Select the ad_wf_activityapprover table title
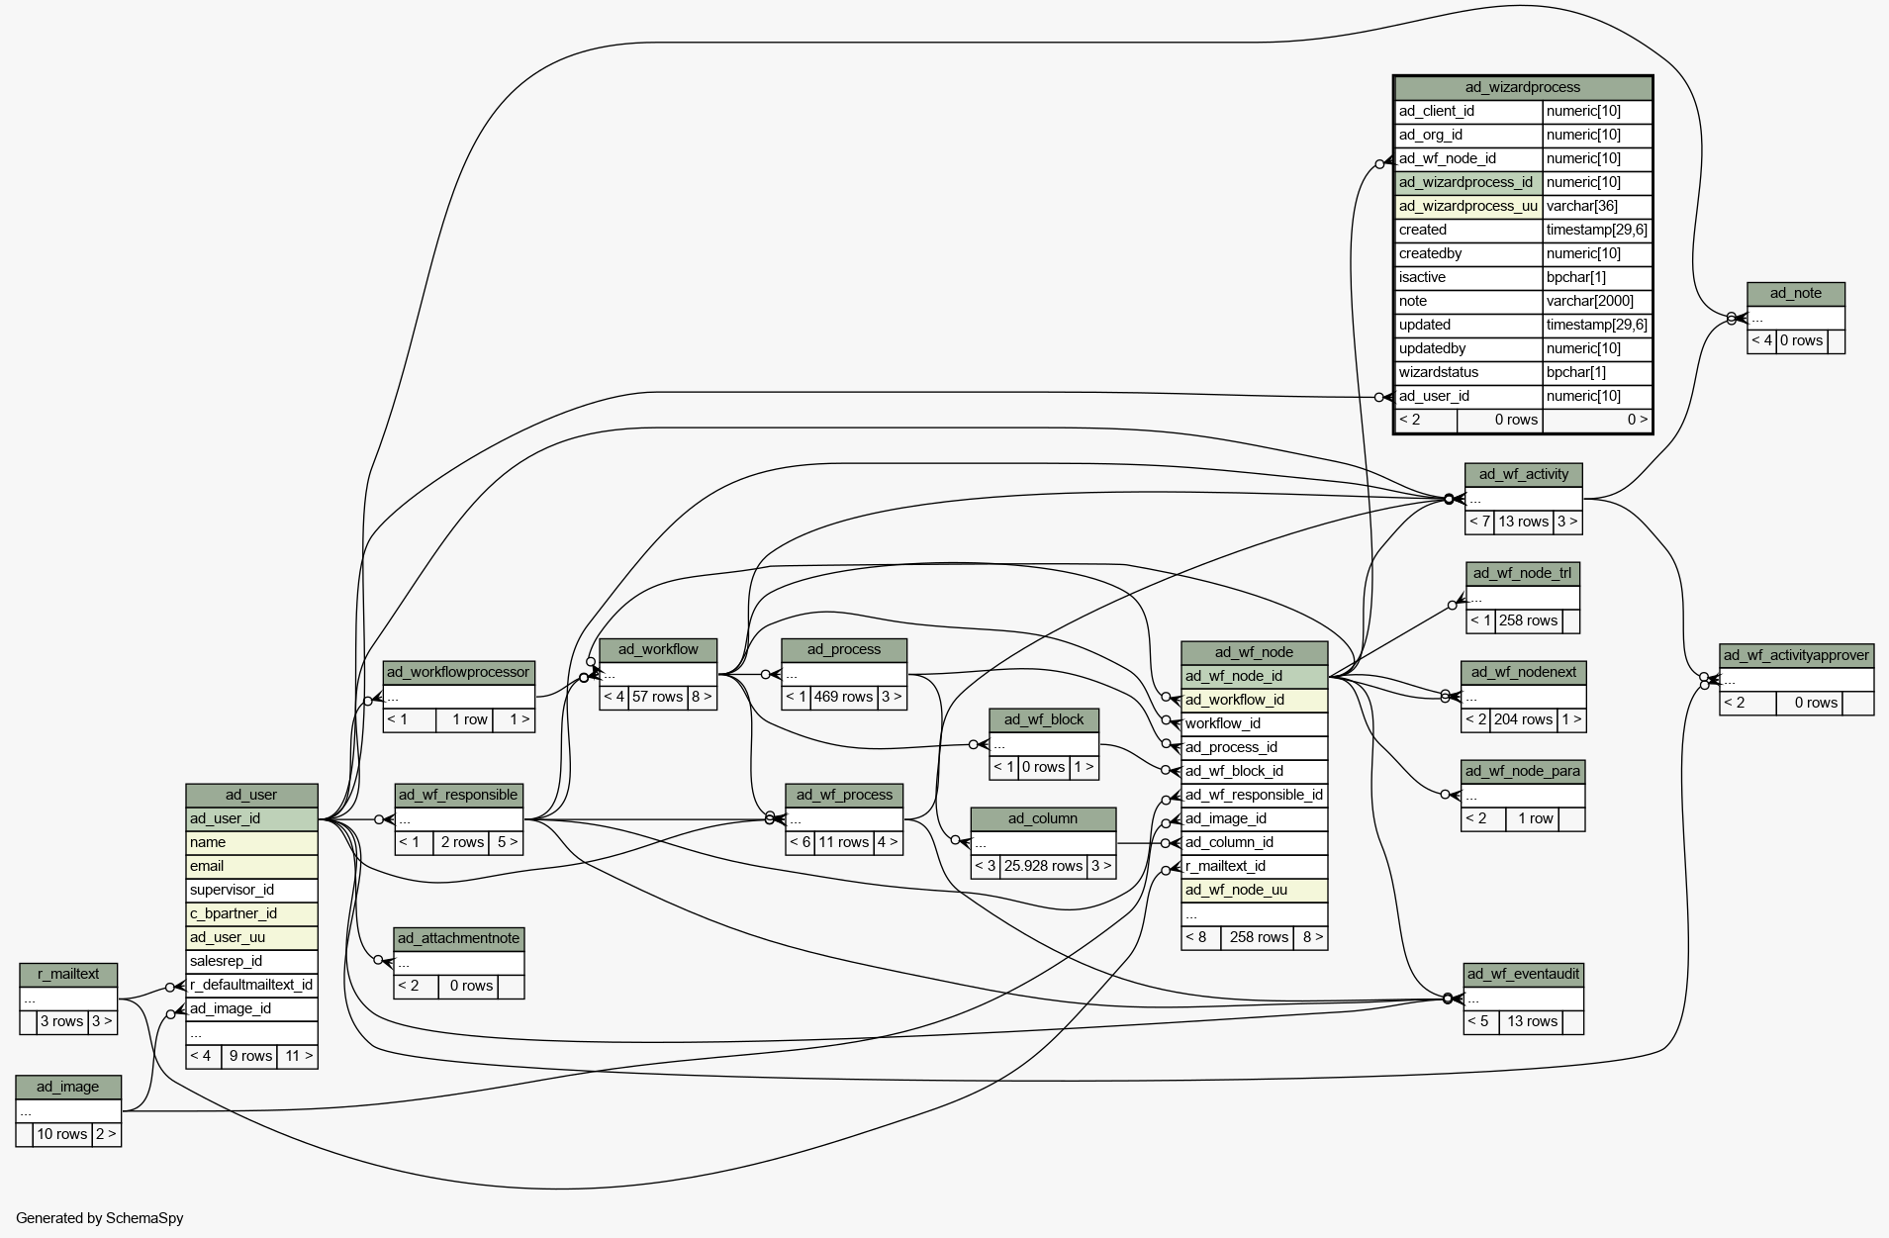1889x1238 pixels. click(x=1796, y=655)
